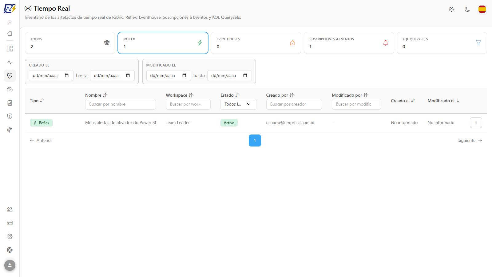
Task: Open the dashboard layout icon in sidebar
Action: click(x=10, y=49)
